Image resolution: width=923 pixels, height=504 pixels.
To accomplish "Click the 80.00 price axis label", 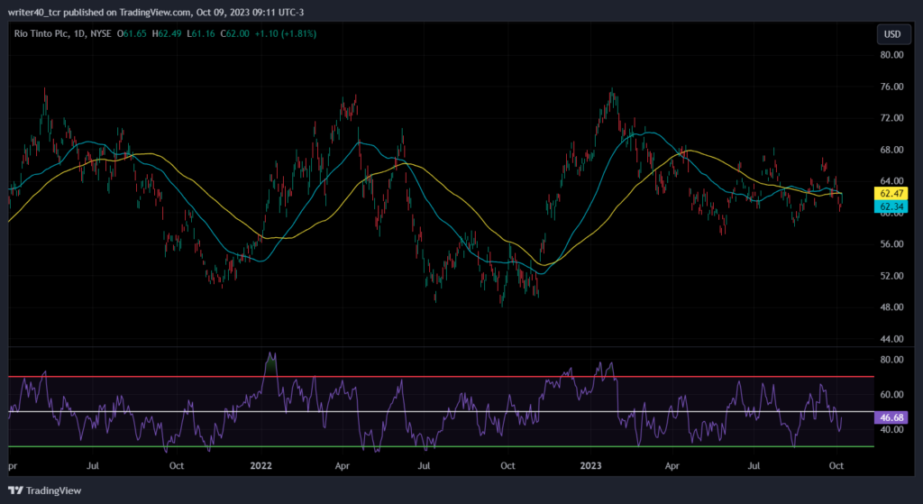I will [891, 55].
